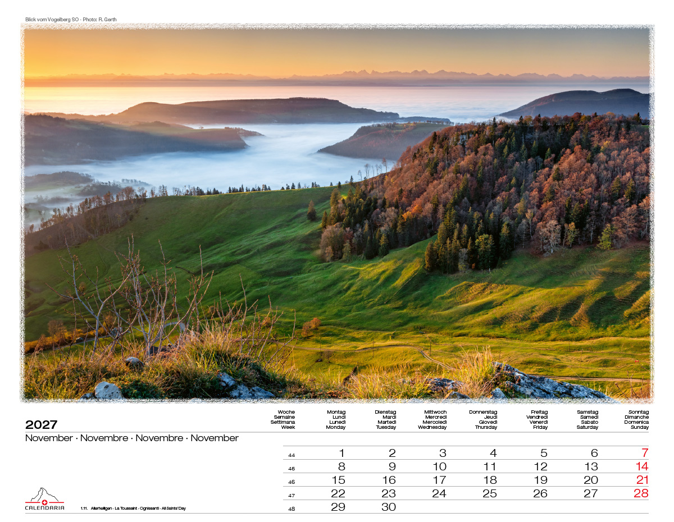The image size is (674, 522).
Task: Select date 6 in the Saturday column
Action: (x=594, y=453)
